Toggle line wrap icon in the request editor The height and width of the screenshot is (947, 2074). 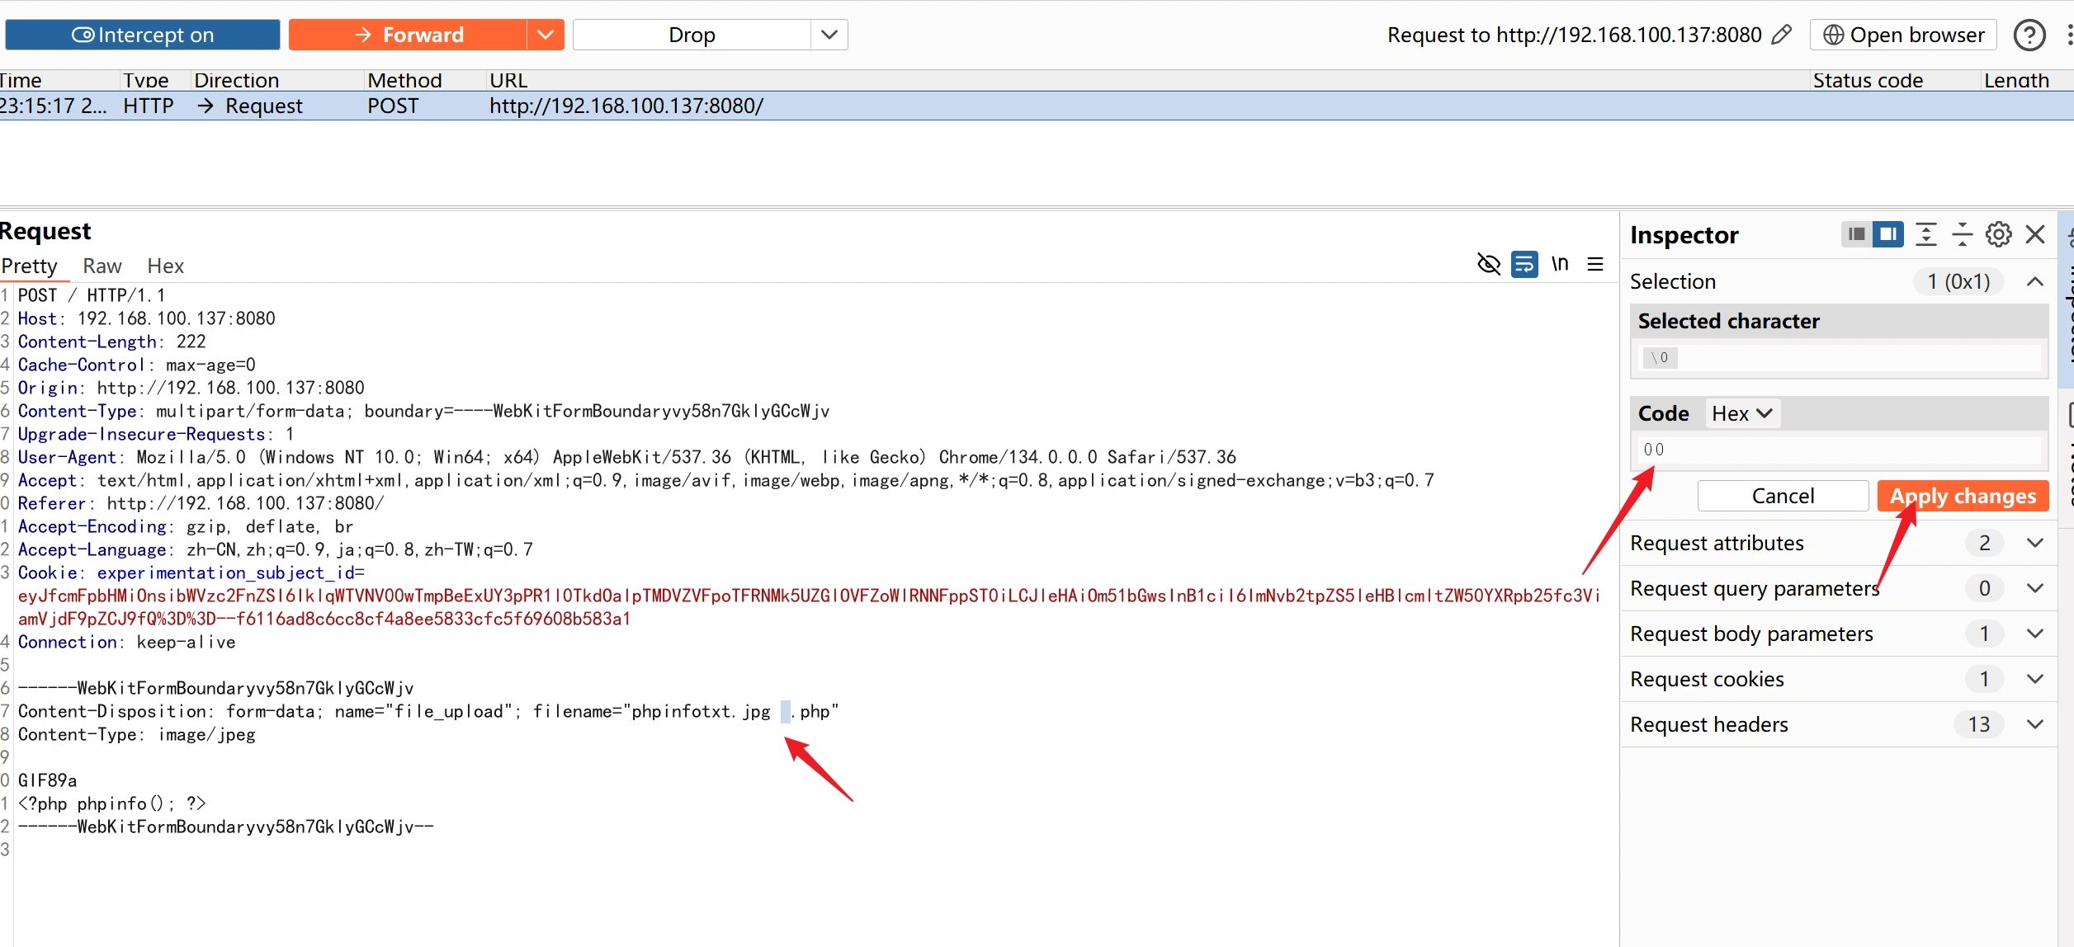pyautogui.click(x=1524, y=264)
